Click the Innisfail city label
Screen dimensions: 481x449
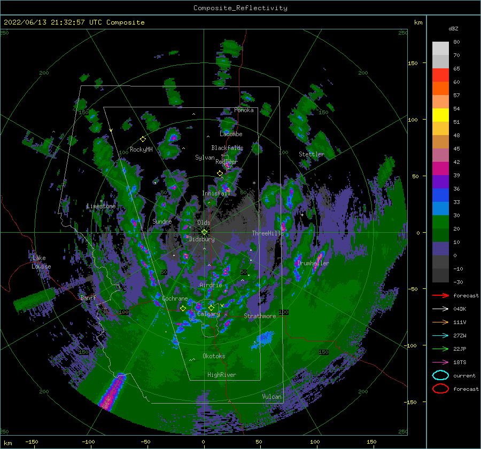[216, 193]
